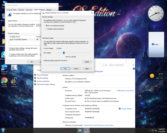Click the Apply button in System Protection dialog
This screenshot has width=167, height=133.
click(x=87, y=69)
